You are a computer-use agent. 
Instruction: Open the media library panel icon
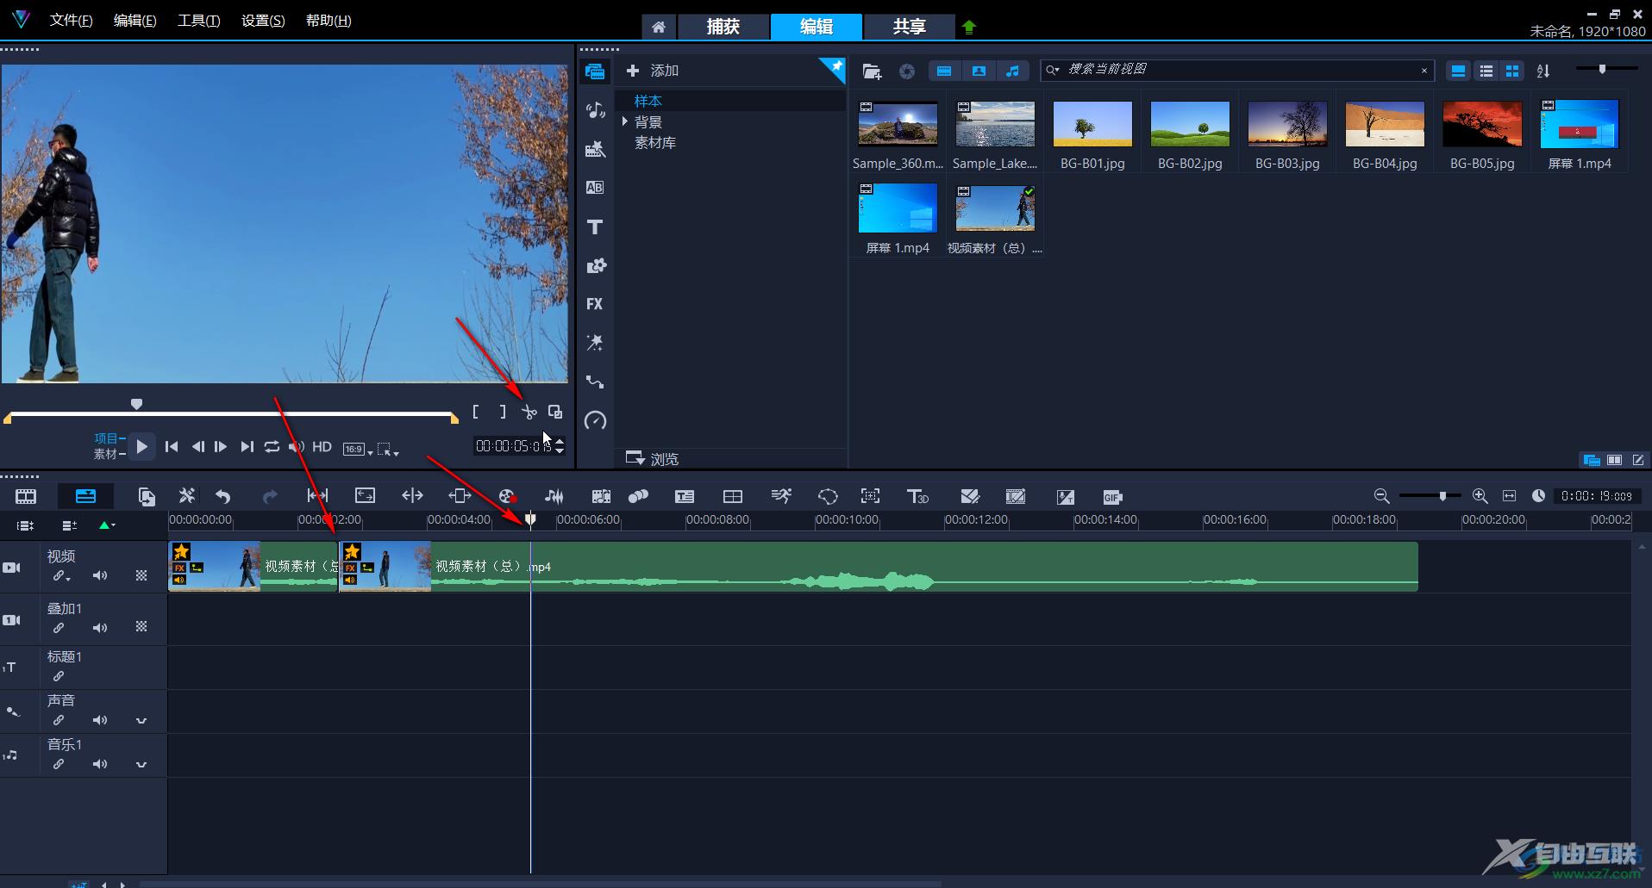[x=595, y=71]
